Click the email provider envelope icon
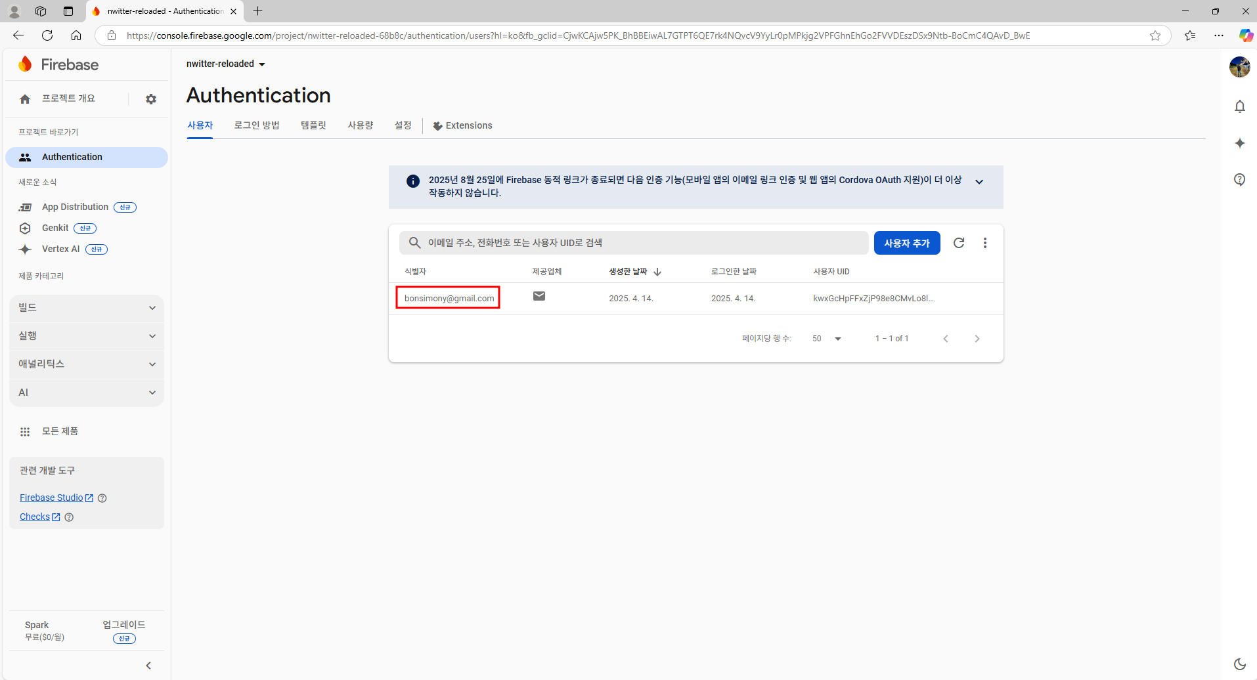This screenshot has height=680, width=1257. pyautogui.click(x=539, y=296)
